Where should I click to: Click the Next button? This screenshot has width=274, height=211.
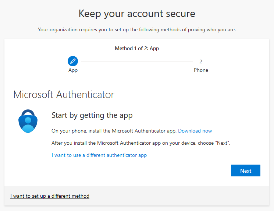click(x=246, y=170)
